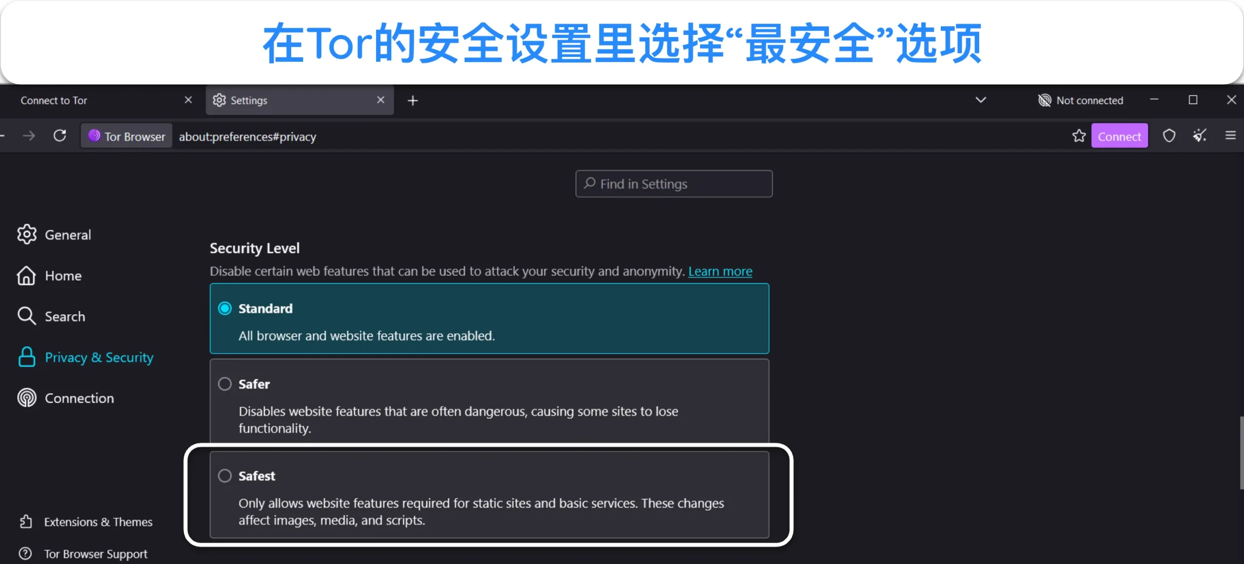Expand the list all tabs chevron

[x=981, y=100]
